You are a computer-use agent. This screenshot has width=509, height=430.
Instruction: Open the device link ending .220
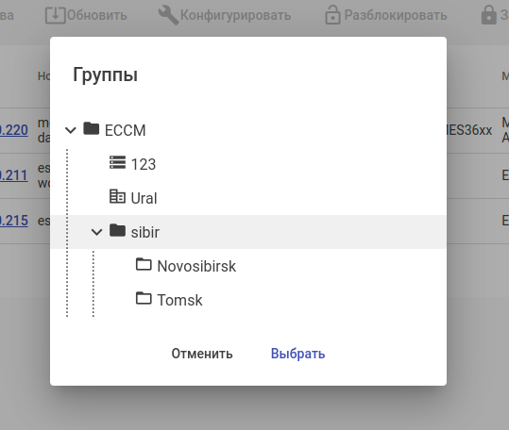click(14, 130)
